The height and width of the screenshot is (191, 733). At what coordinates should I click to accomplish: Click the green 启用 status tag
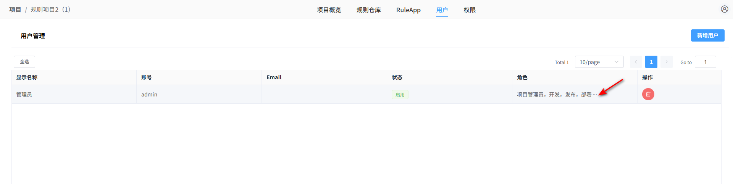point(400,95)
